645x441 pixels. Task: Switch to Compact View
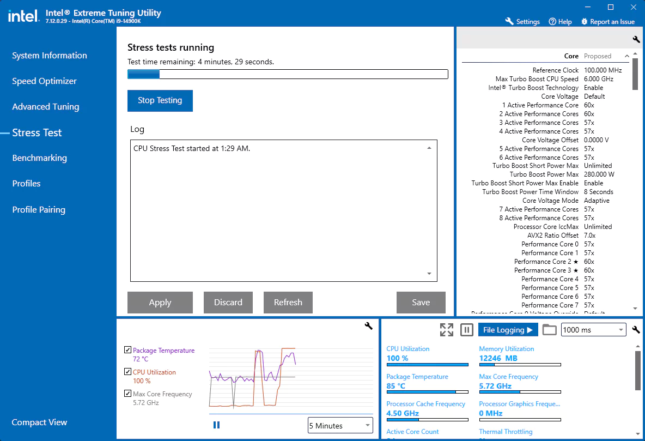click(x=39, y=422)
